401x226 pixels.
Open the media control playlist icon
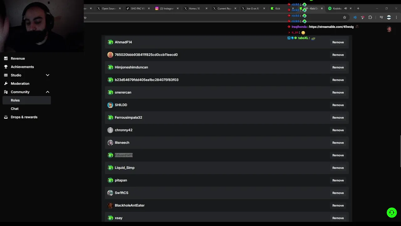click(381, 18)
